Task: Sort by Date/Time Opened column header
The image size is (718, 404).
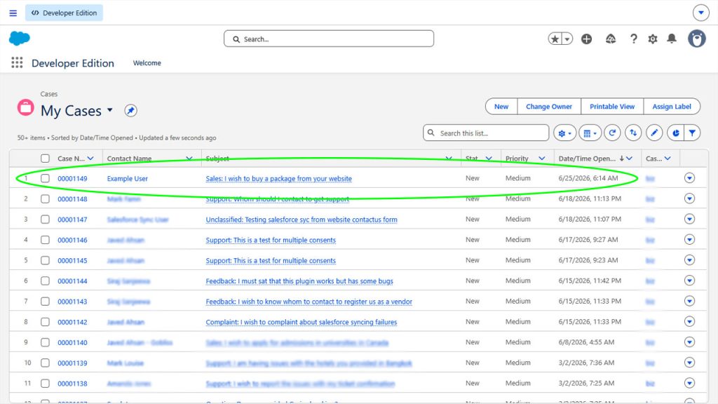Action: pos(587,159)
